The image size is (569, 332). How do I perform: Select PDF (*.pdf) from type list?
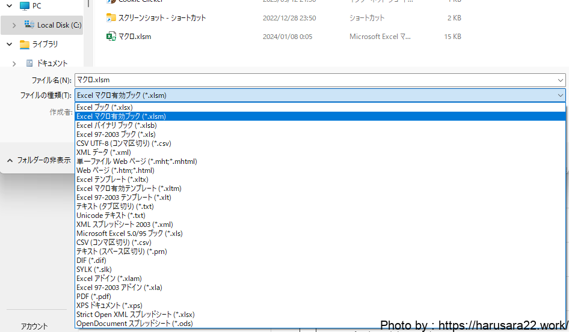94,297
